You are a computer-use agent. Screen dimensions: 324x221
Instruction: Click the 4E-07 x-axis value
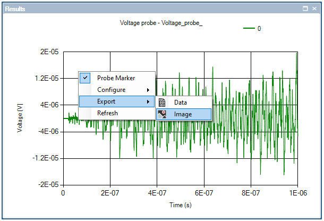coord(157,193)
